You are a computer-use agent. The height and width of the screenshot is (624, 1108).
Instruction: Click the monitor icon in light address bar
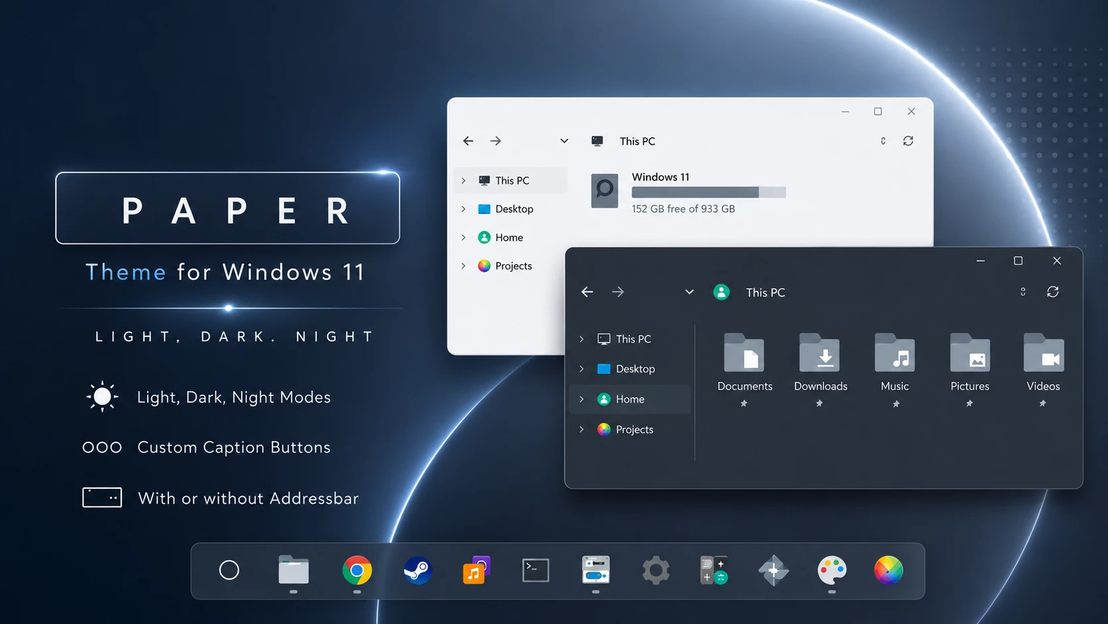pyautogui.click(x=597, y=141)
